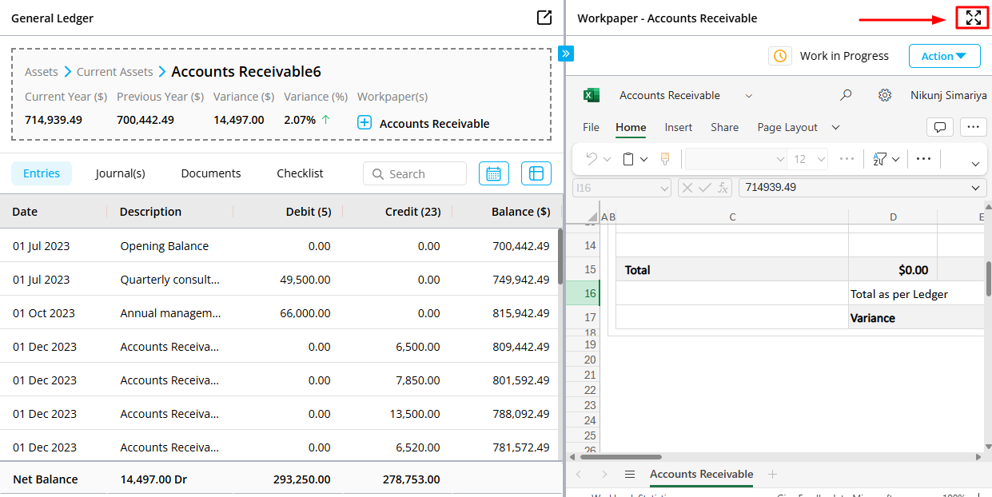
Task: Expand the workpaper to fullscreen
Action: click(973, 18)
